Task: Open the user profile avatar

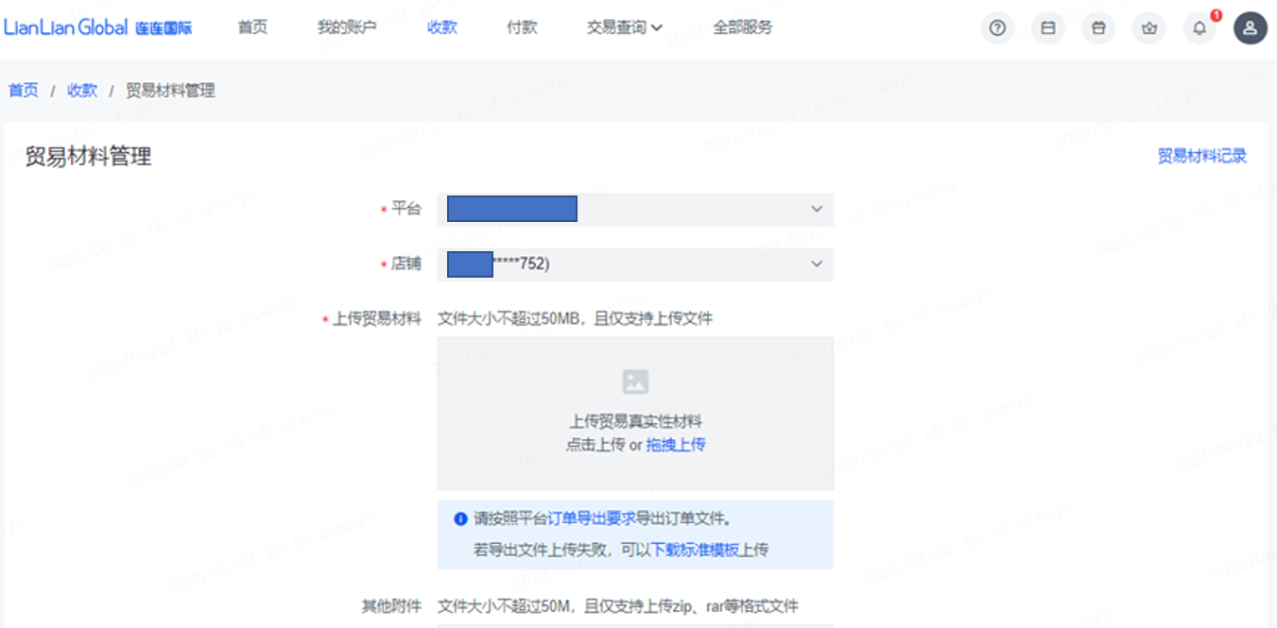Action: [1250, 28]
